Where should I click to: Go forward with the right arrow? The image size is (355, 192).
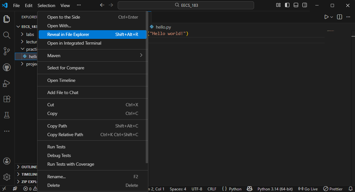[111, 5]
